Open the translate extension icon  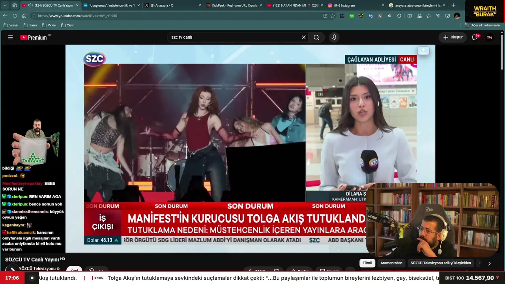(370, 16)
